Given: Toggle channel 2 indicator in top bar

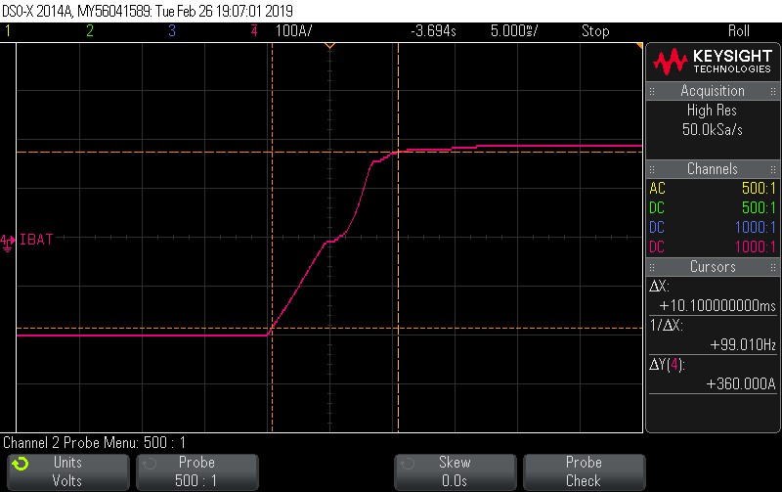Looking at the screenshot, I should click(x=90, y=31).
